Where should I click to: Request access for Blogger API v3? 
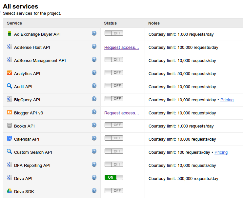[x=122, y=113]
